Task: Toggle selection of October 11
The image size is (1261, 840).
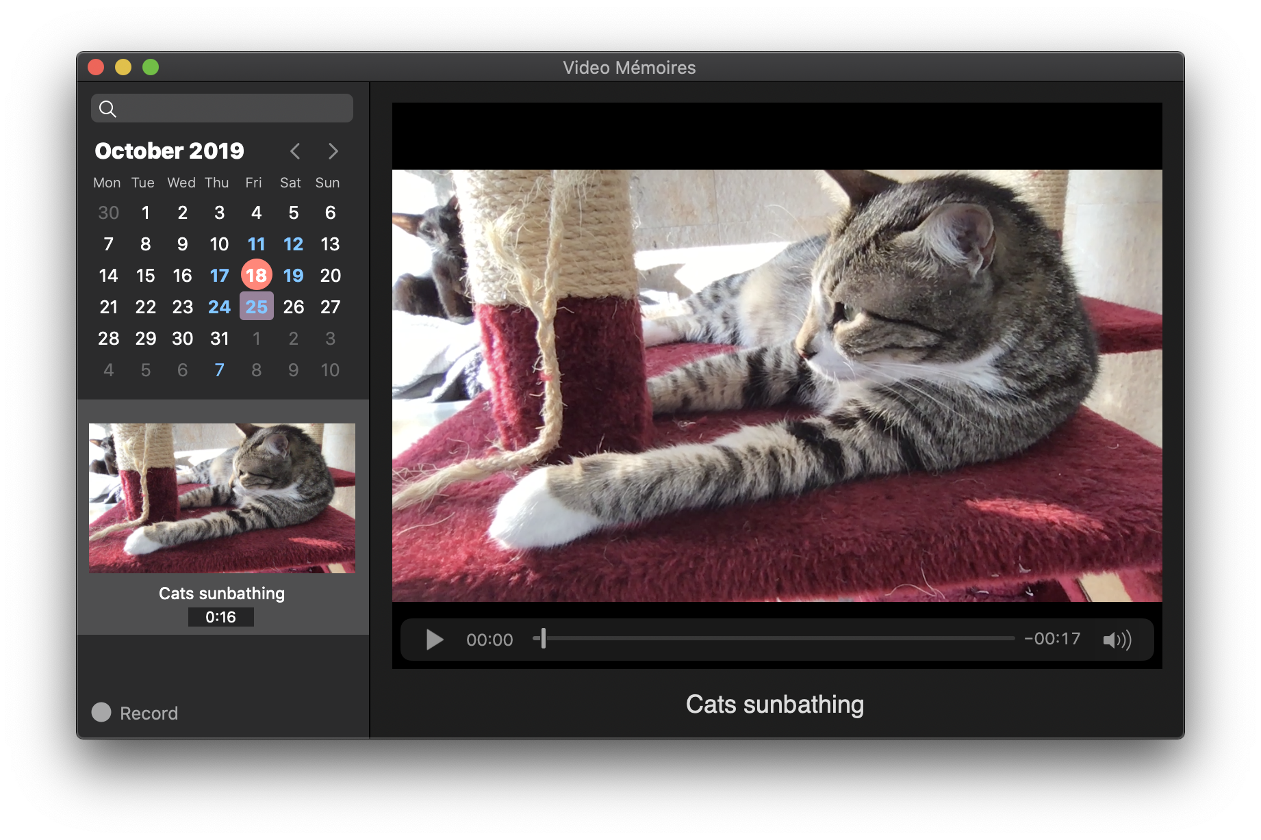Action: point(256,244)
